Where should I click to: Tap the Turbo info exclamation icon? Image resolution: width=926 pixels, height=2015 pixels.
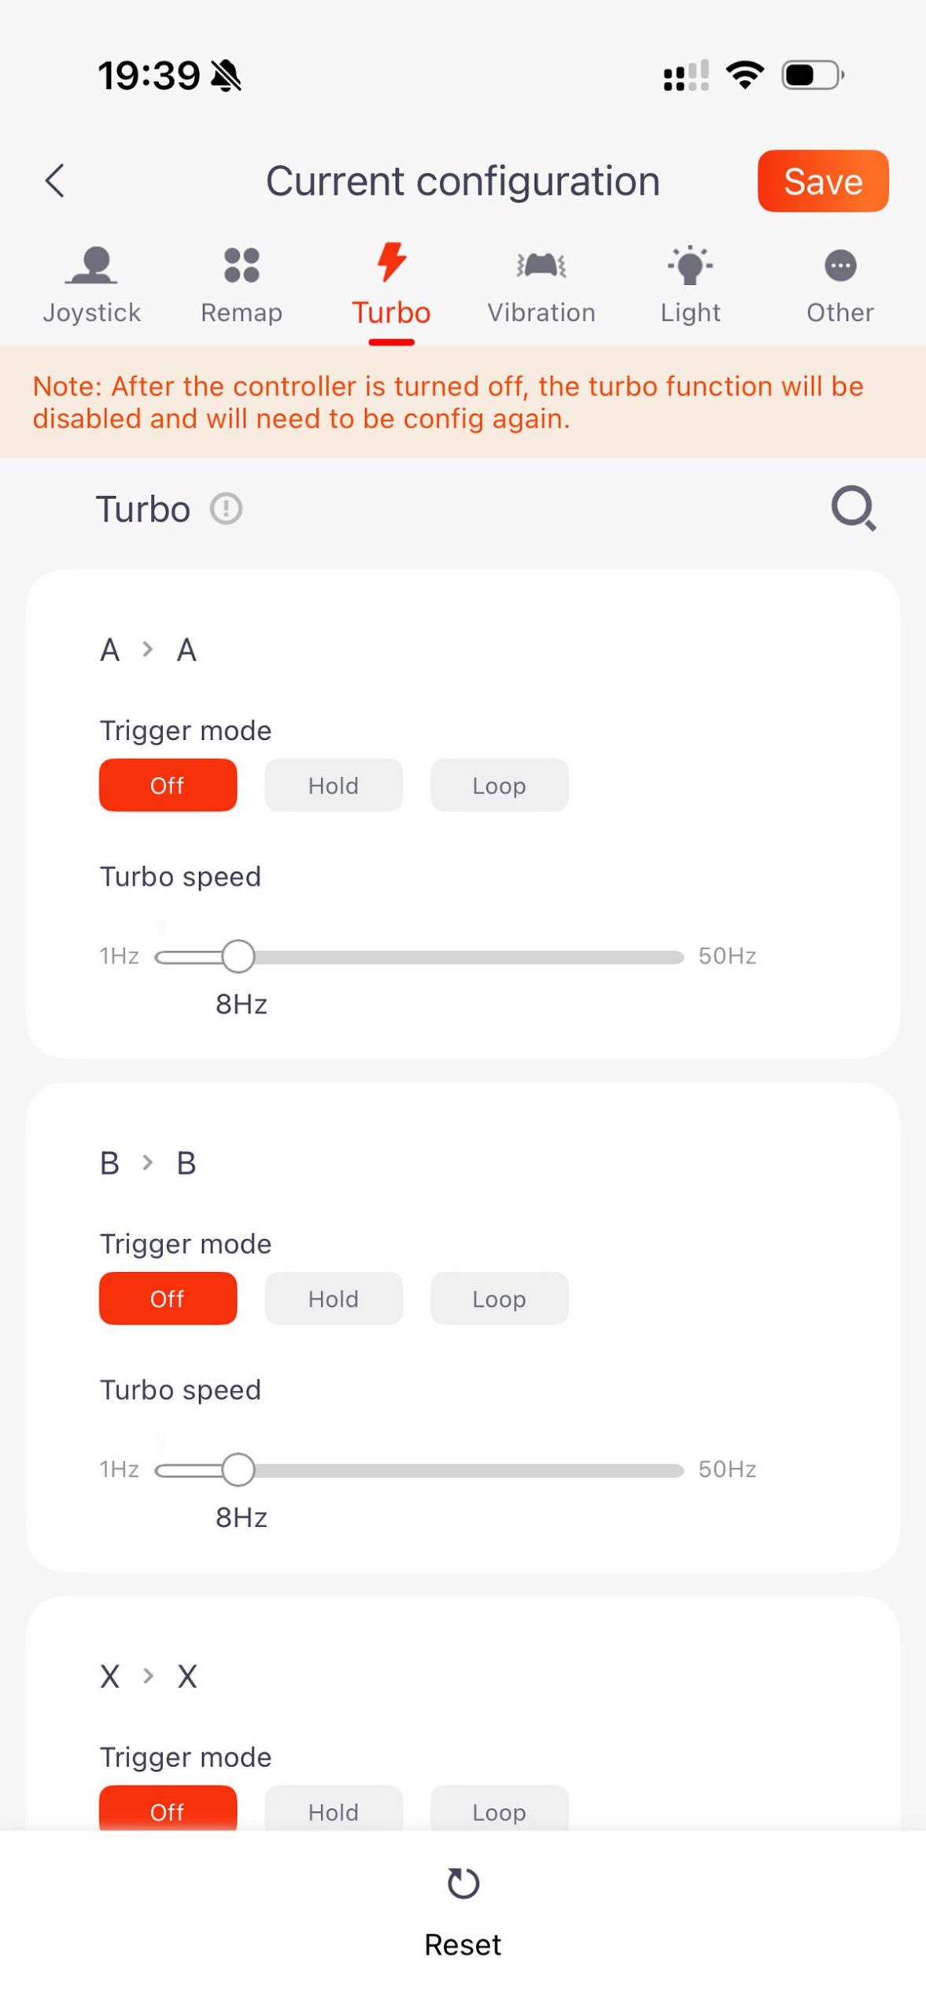(x=226, y=508)
